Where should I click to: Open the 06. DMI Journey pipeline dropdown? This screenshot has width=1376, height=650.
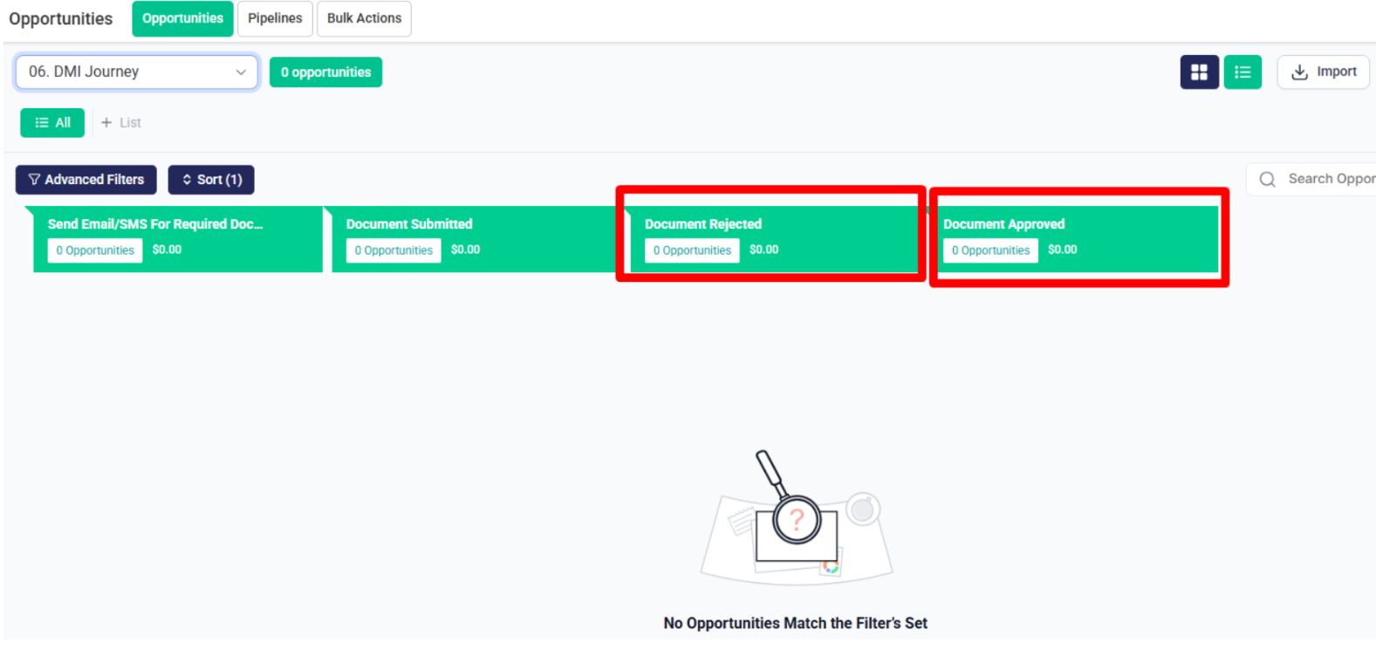137,72
